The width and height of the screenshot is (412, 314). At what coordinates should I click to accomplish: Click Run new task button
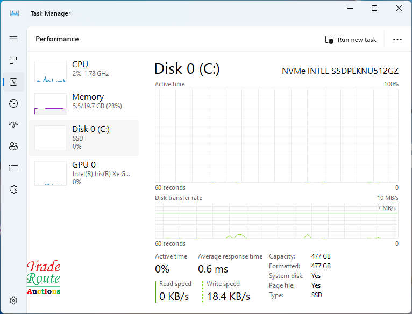[x=351, y=40]
